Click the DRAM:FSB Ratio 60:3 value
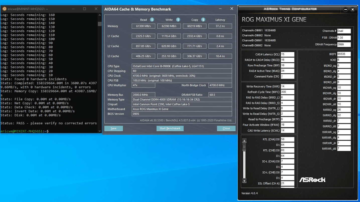Image resolution: width=360 pixels, height=202 pixels. click(x=220, y=95)
